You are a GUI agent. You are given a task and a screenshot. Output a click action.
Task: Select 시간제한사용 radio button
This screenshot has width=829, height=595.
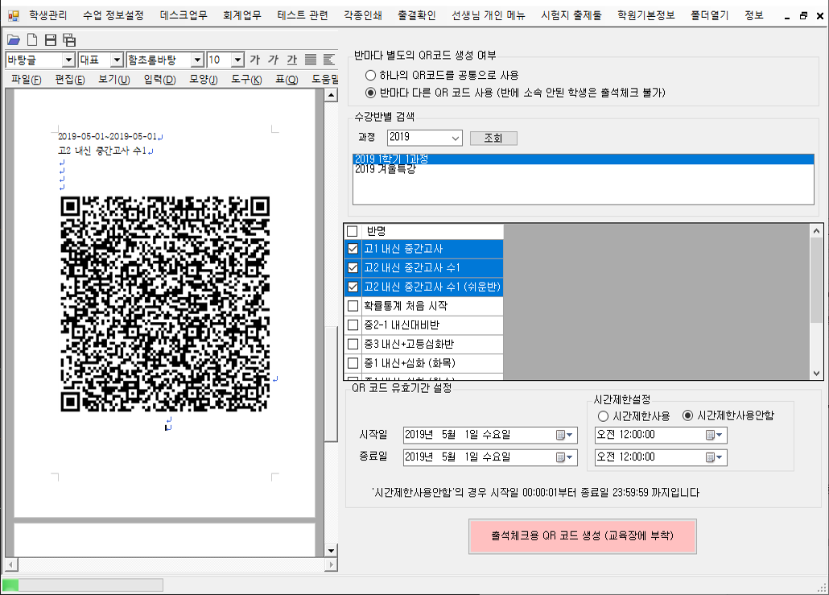[603, 416]
